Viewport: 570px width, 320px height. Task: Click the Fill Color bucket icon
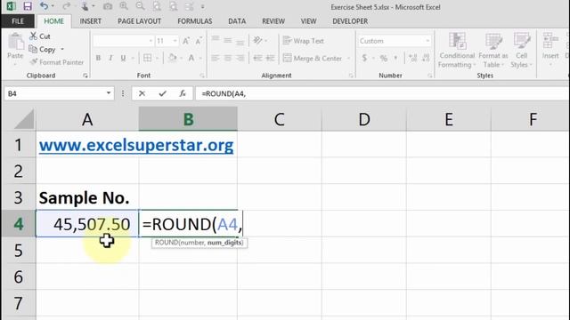coord(172,58)
